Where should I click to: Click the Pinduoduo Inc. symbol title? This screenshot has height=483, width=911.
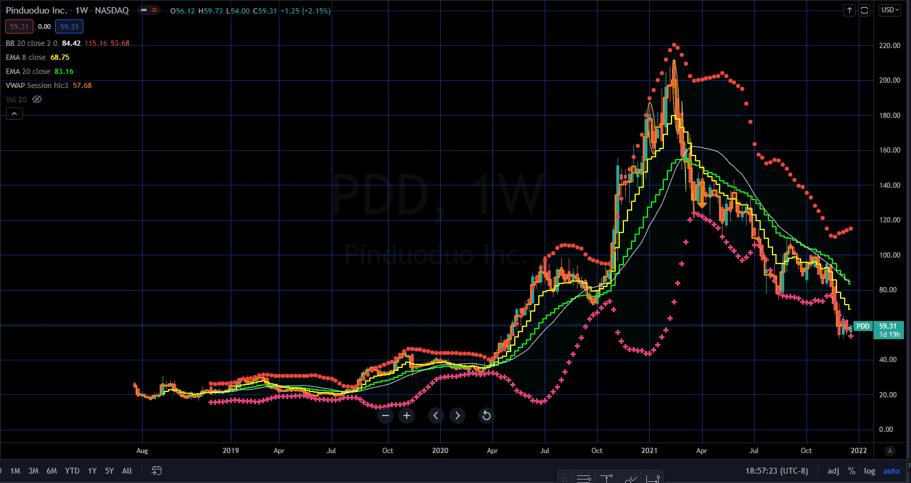pyautogui.click(x=36, y=11)
